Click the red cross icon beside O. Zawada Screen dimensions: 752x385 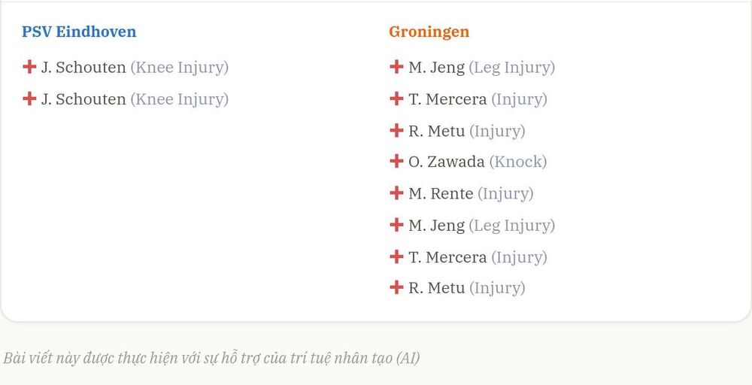tap(396, 161)
